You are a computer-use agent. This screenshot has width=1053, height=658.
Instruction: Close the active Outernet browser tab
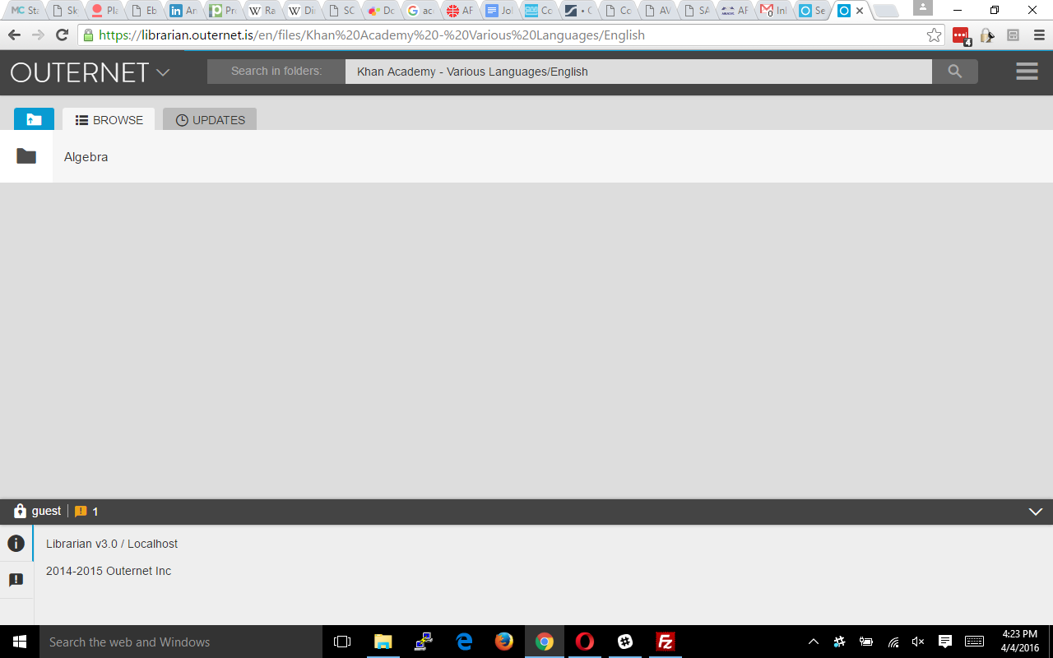point(860,11)
